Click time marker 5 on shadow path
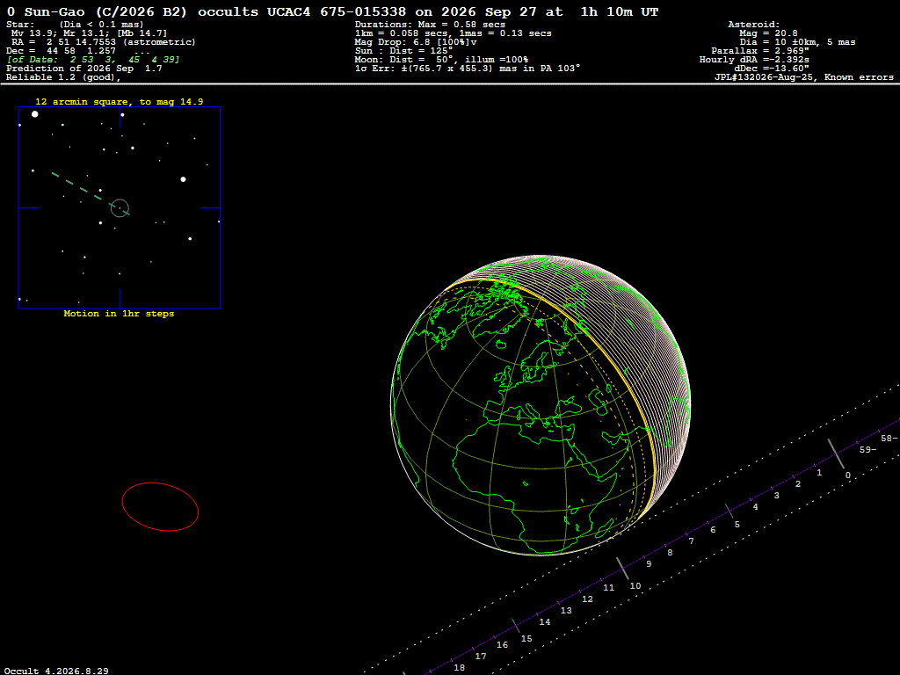900x675 pixels. [737, 525]
